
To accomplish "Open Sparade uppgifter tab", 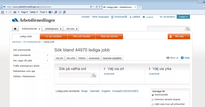I will click(x=112, y=58).
